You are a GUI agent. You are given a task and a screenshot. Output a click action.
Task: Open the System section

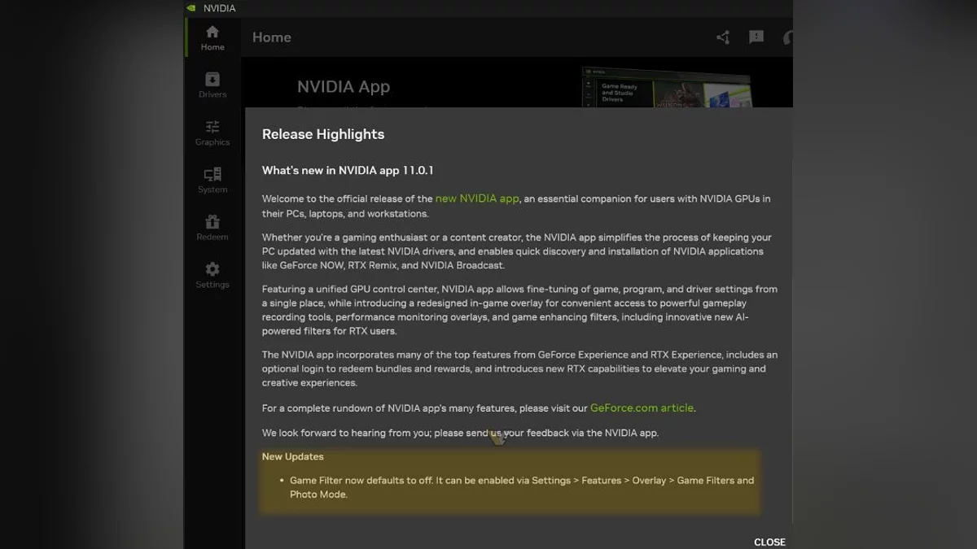click(212, 180)
